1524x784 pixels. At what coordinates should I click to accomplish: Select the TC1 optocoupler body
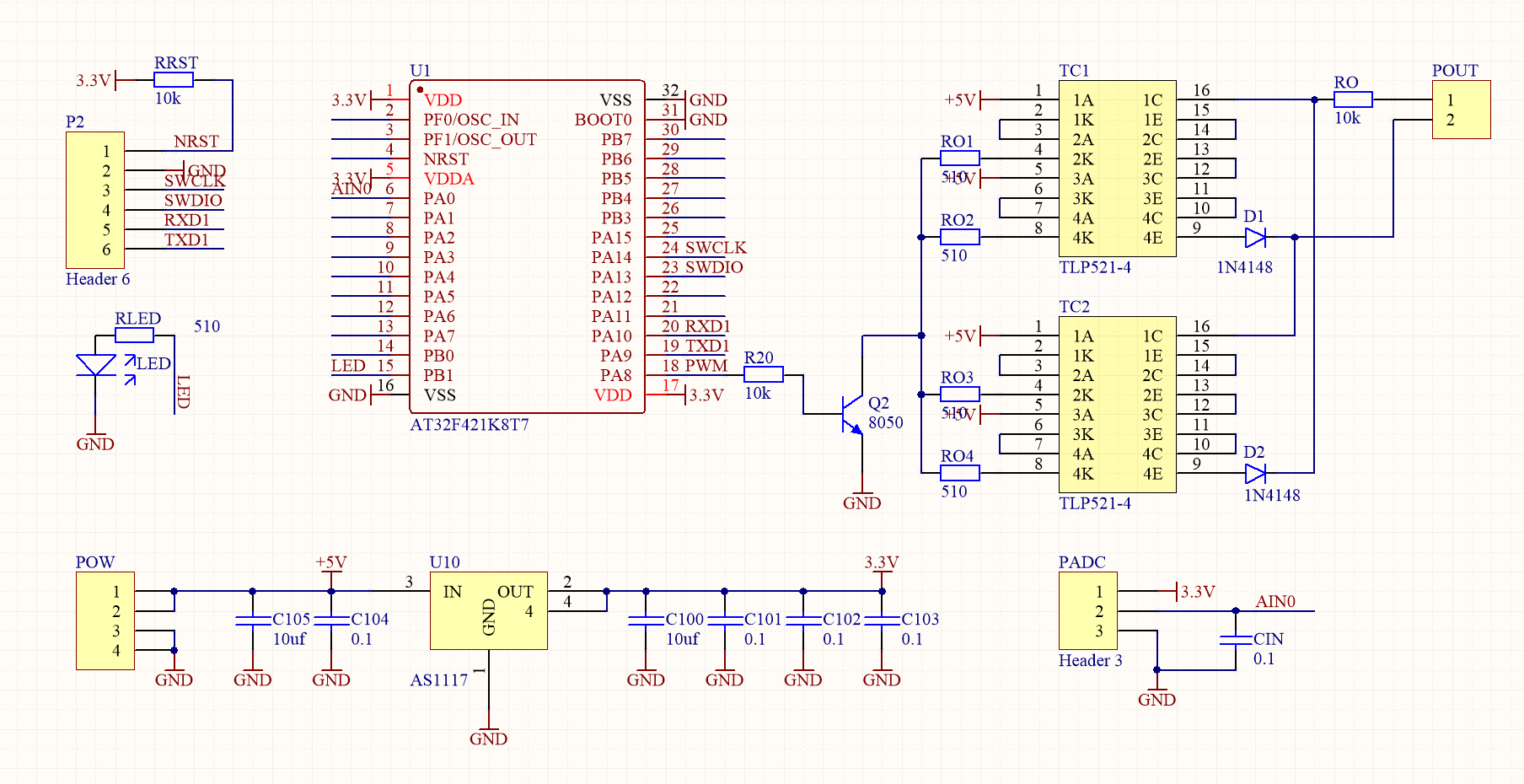coord(1118,169)
